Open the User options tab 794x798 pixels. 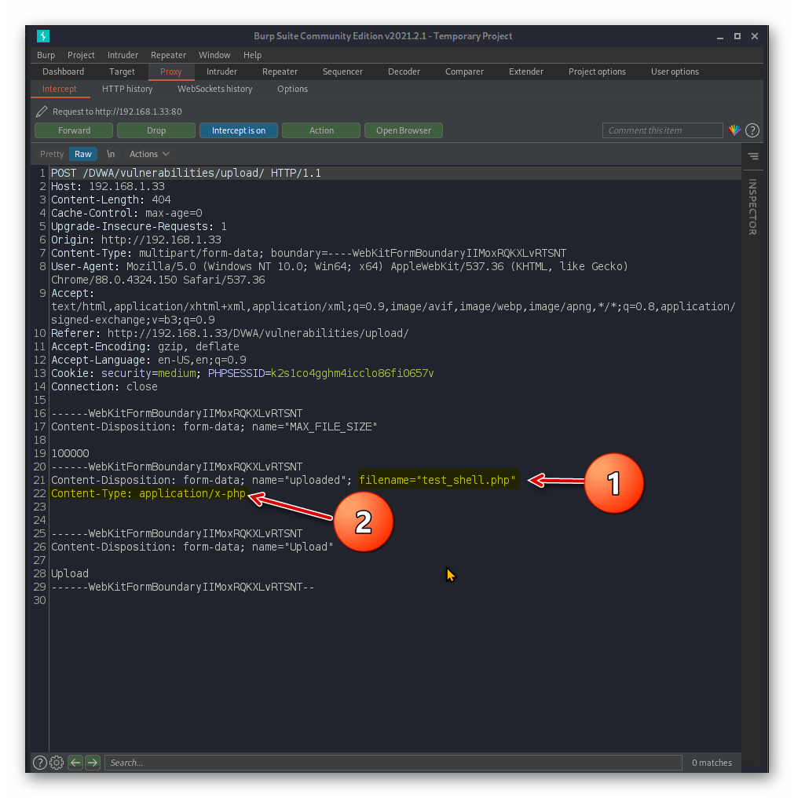point(675,71)
